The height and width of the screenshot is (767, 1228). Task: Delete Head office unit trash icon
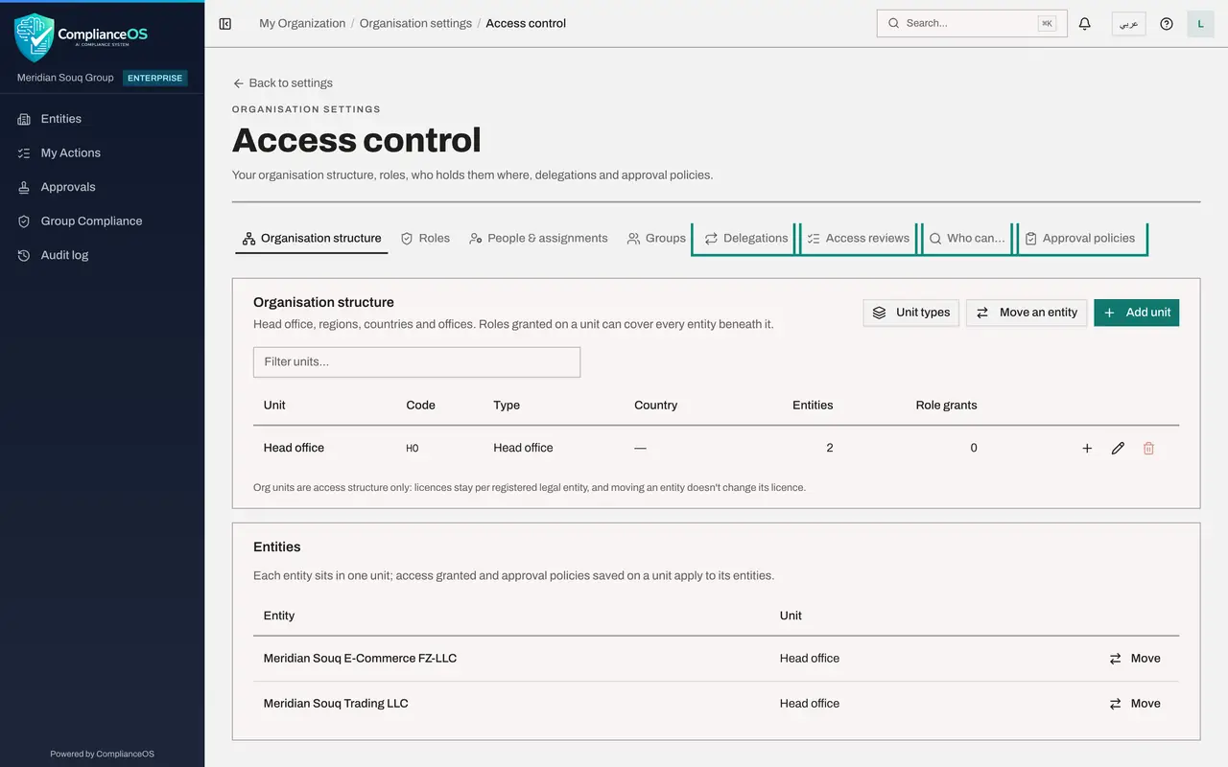pyautogui.click(x=1148, y=448)
